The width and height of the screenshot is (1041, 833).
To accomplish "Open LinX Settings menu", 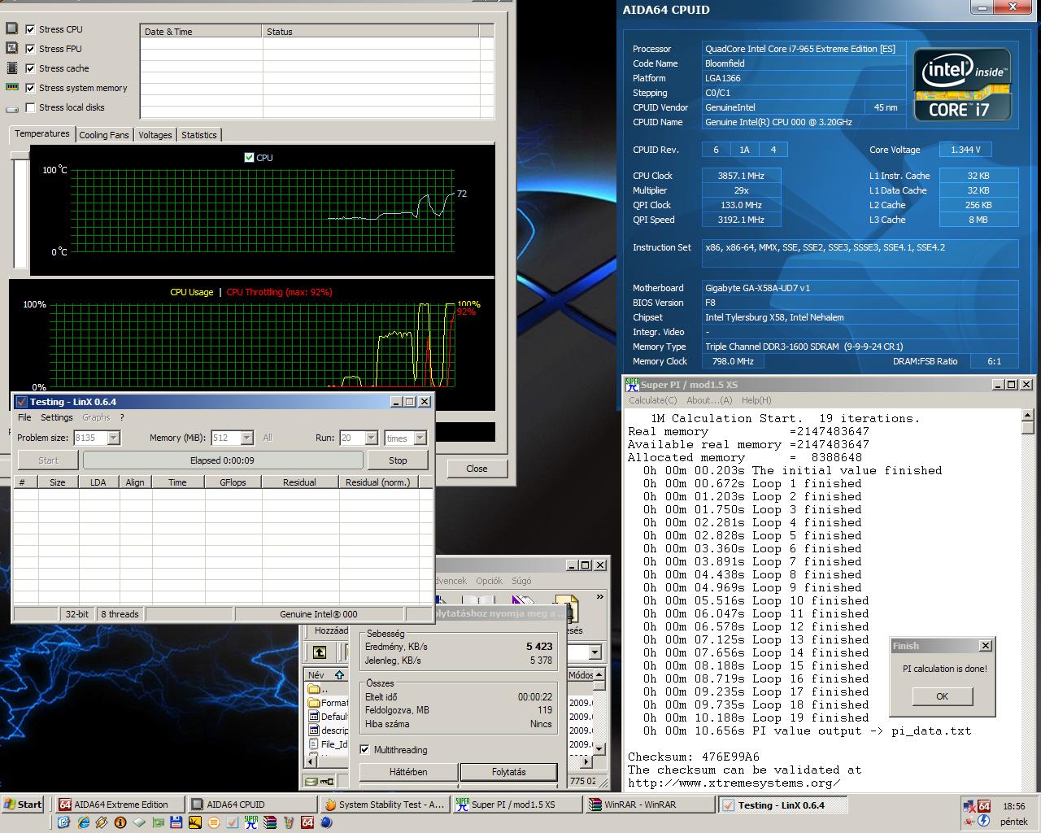I will pos(56,417).
